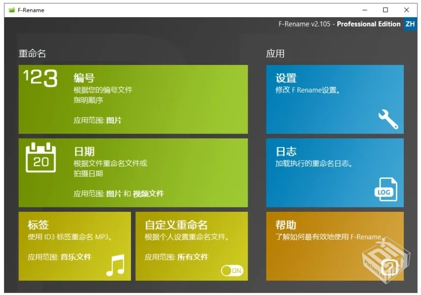421x295 pixels.
Task: Toggle the ON switch on the 自定义重命名 tile
Action: tap(233, 270)
